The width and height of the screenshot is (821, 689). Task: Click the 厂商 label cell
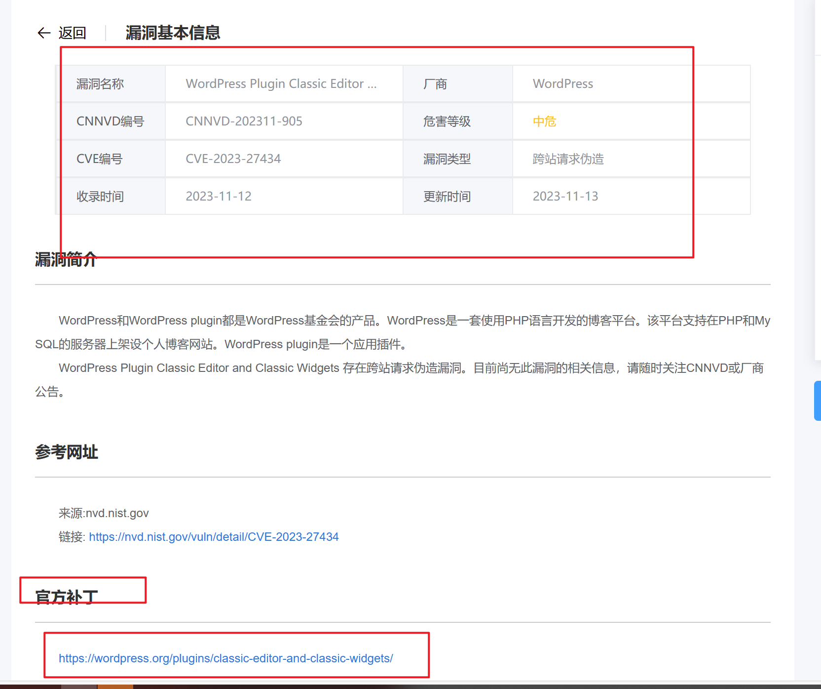pyautogui.click(x=457, y=84)
